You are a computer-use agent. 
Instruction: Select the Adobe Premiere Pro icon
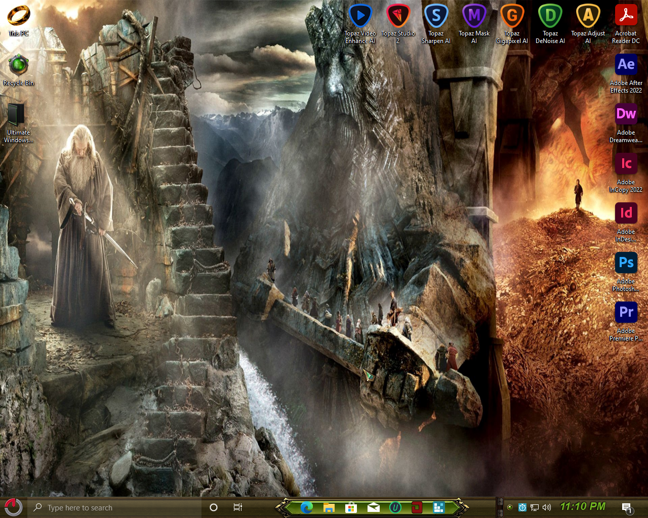(626, 321)
